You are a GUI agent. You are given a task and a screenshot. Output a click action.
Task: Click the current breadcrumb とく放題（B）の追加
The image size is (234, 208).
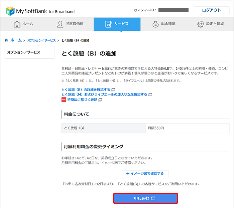pyautogui.click(x=75, y=40)
